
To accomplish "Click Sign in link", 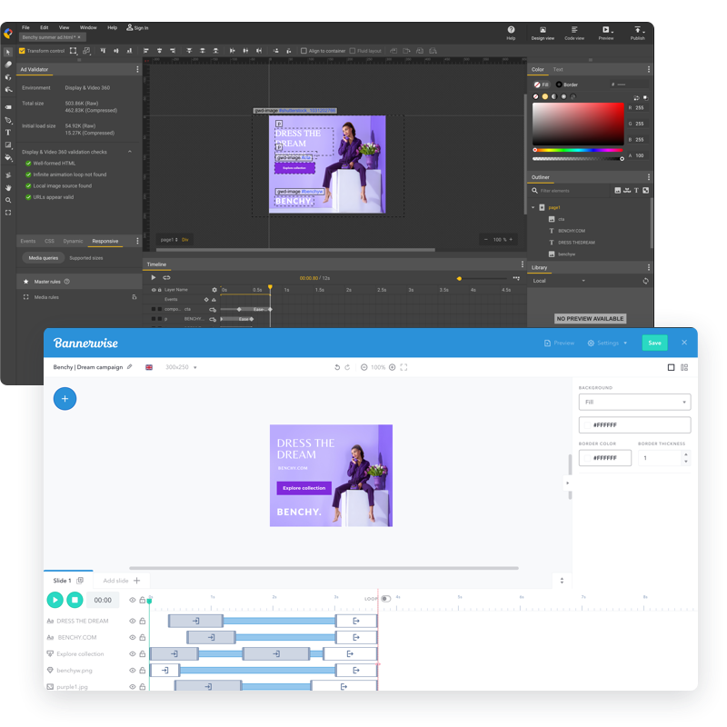I will click(138, 28).
